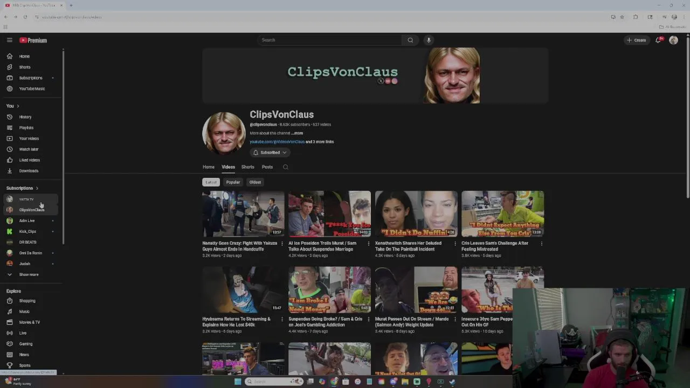Switch to the channel Posts tab

click(267, 167)
